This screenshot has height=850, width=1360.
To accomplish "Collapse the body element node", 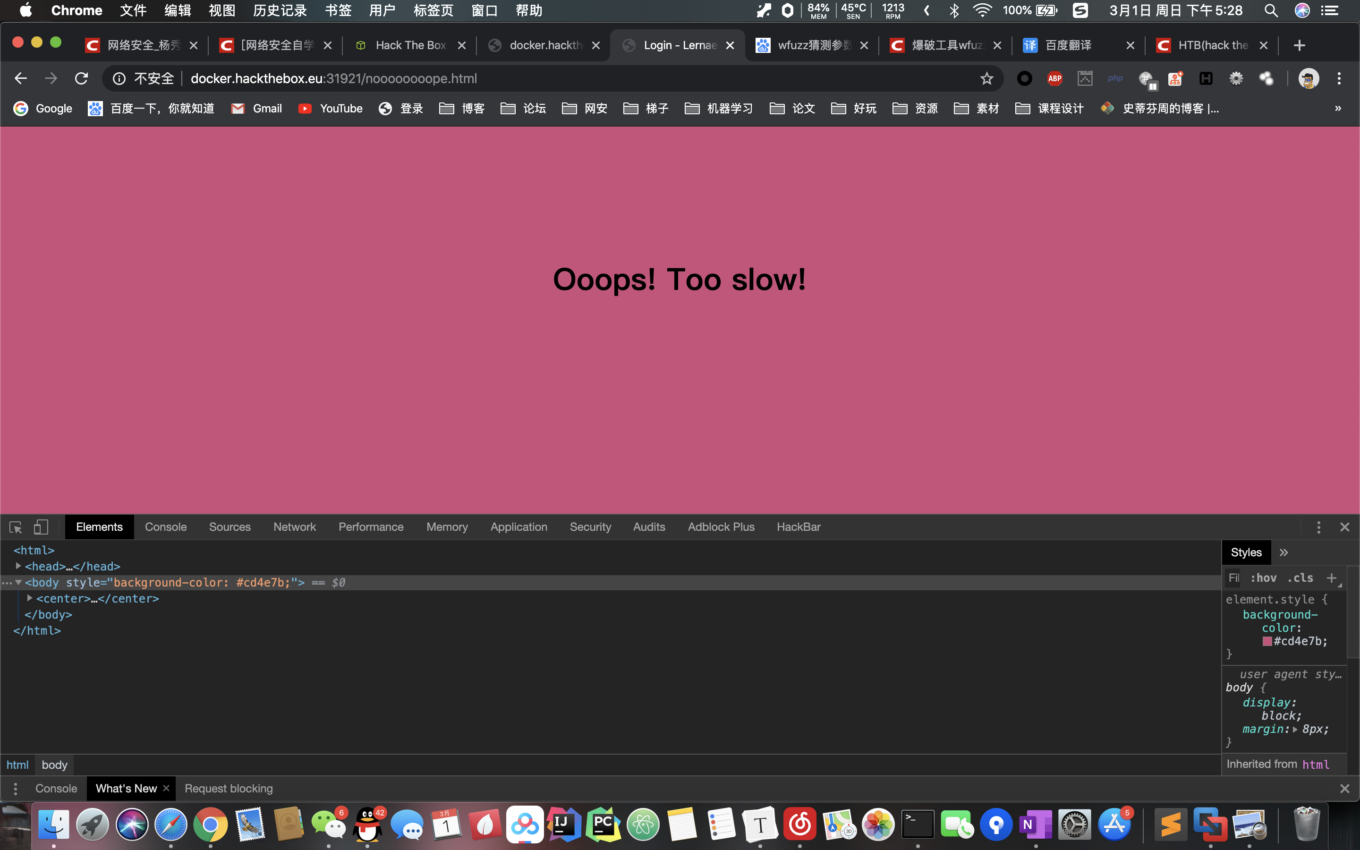I will click(x=17, y=582).
